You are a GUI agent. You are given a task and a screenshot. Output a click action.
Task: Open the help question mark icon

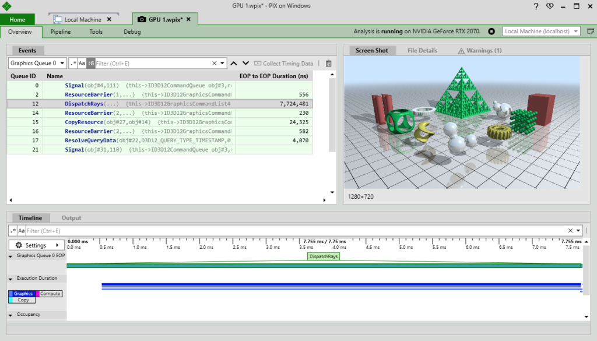click(x=536, y=6)
